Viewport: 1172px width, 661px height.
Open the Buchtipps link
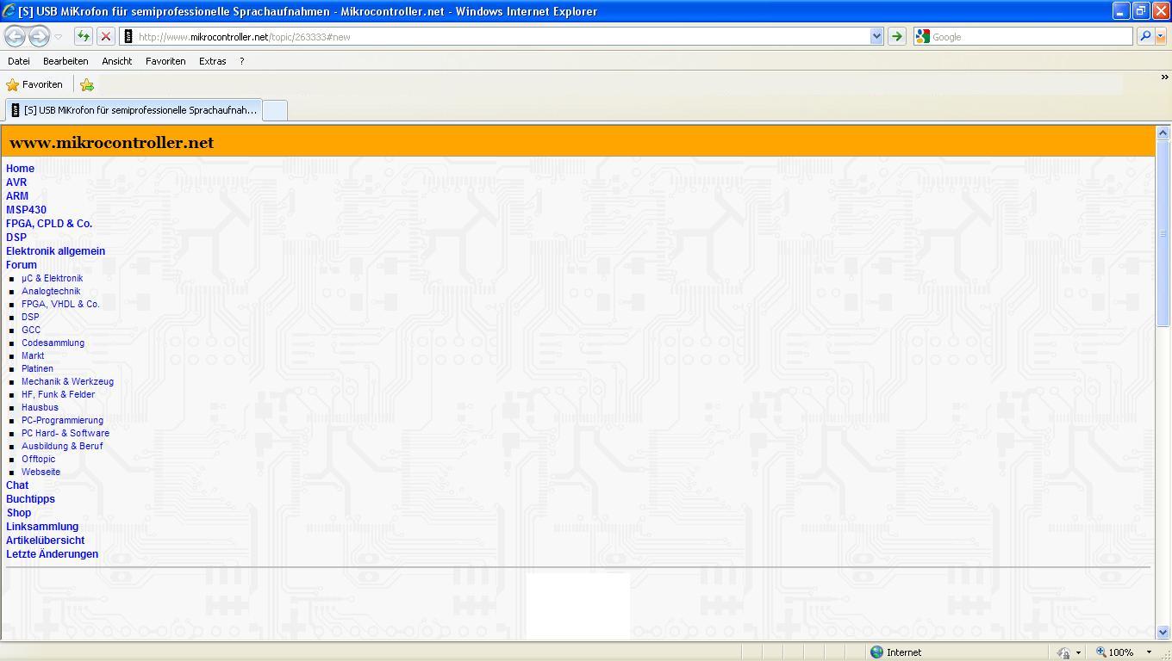point(30,499)
